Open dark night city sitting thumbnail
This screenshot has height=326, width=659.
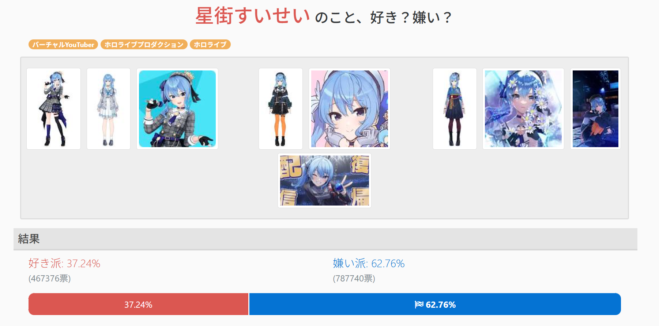tap(595, 109)
